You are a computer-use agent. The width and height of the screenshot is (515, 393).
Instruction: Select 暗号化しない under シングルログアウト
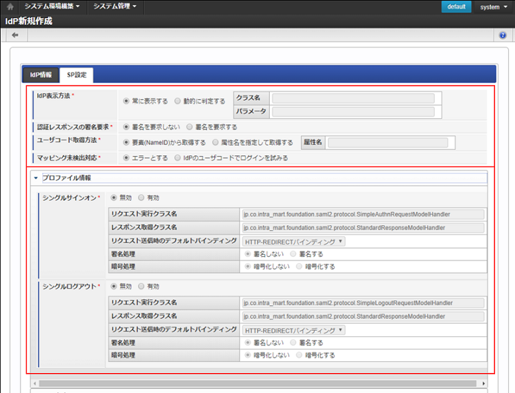tap(248, 355)
